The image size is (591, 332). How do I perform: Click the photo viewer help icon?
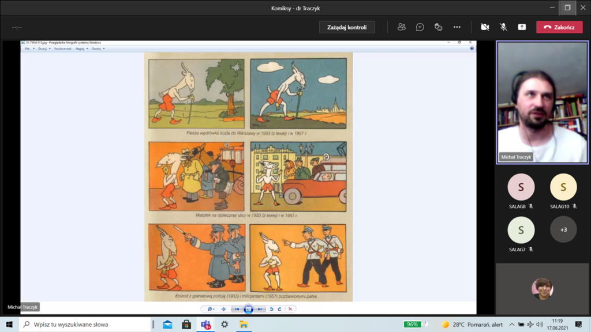click(472, 48)
